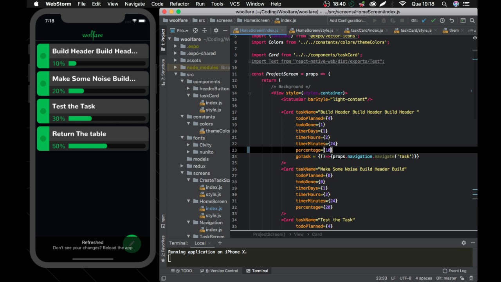The width and height of the screenshot is (501, 282).
Task: Click the 4 spaces indent setting
Action: click(424, 278)
